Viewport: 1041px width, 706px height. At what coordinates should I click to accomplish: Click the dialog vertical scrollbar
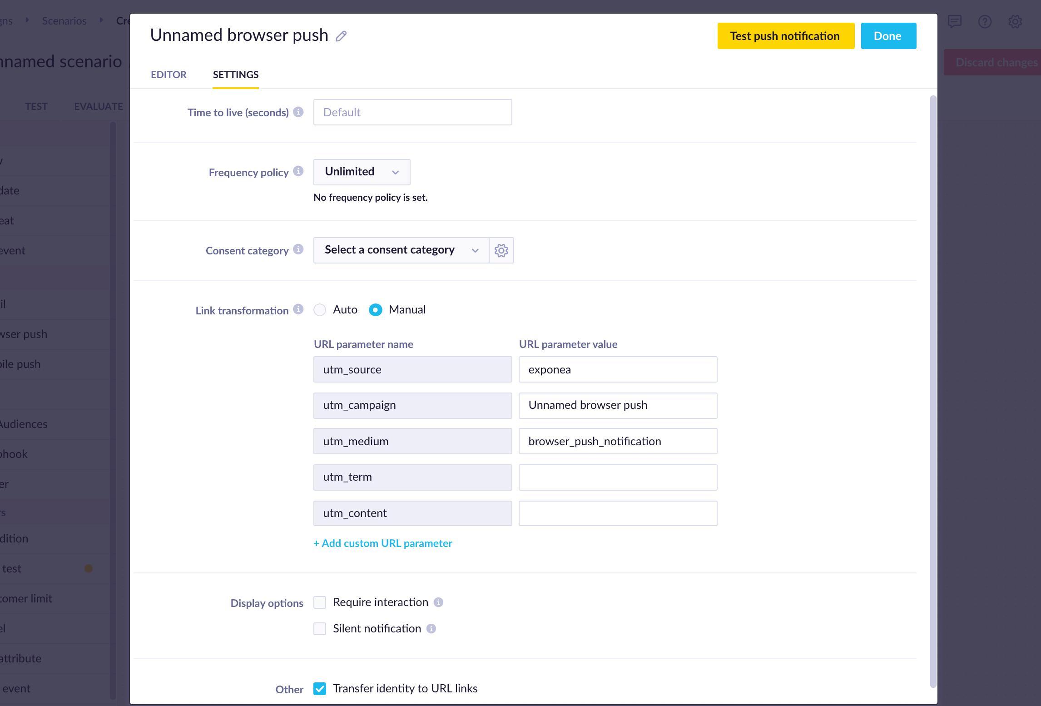click(x=933, y=392)
